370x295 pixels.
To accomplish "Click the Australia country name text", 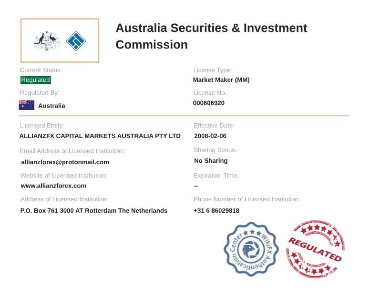I will [51, 106].
